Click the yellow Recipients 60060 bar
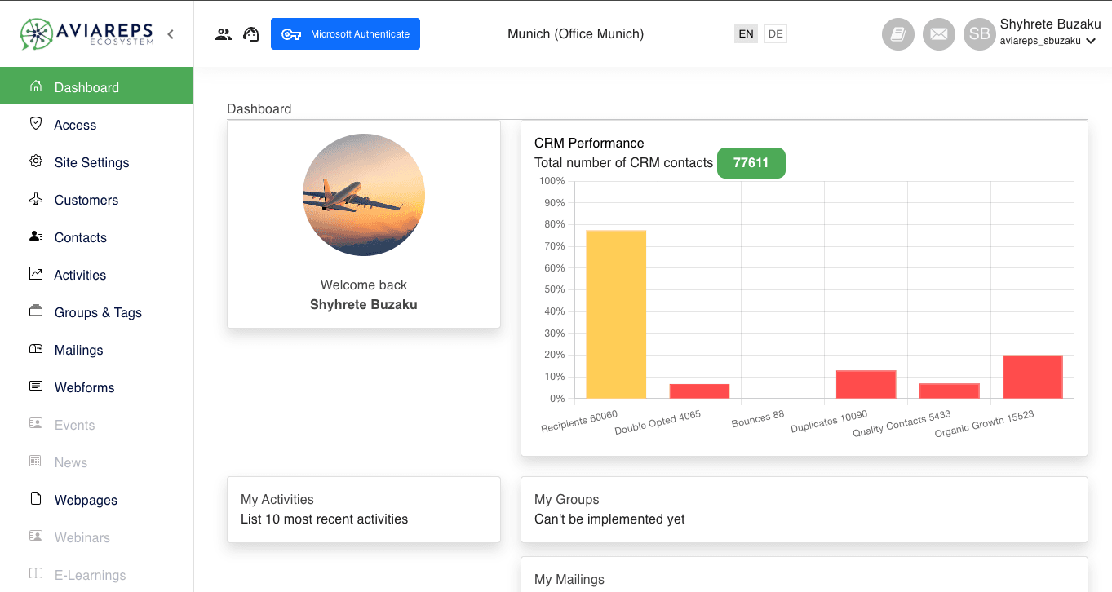Screen dimensions: 1112x592 click(x=617, y=314)
